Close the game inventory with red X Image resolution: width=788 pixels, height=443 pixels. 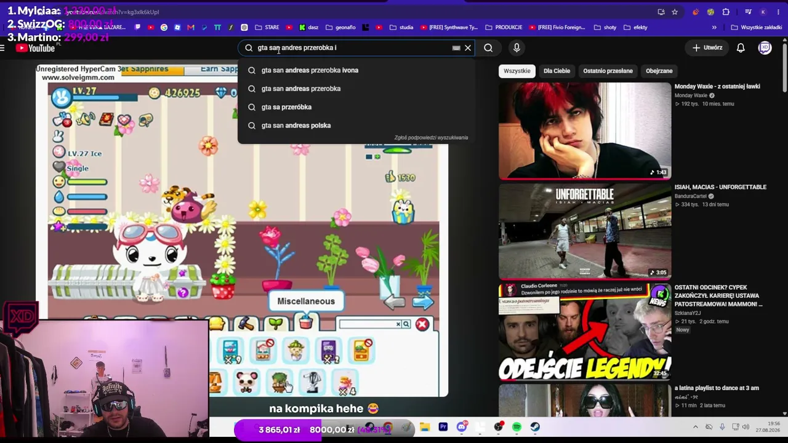coord(422,324)
